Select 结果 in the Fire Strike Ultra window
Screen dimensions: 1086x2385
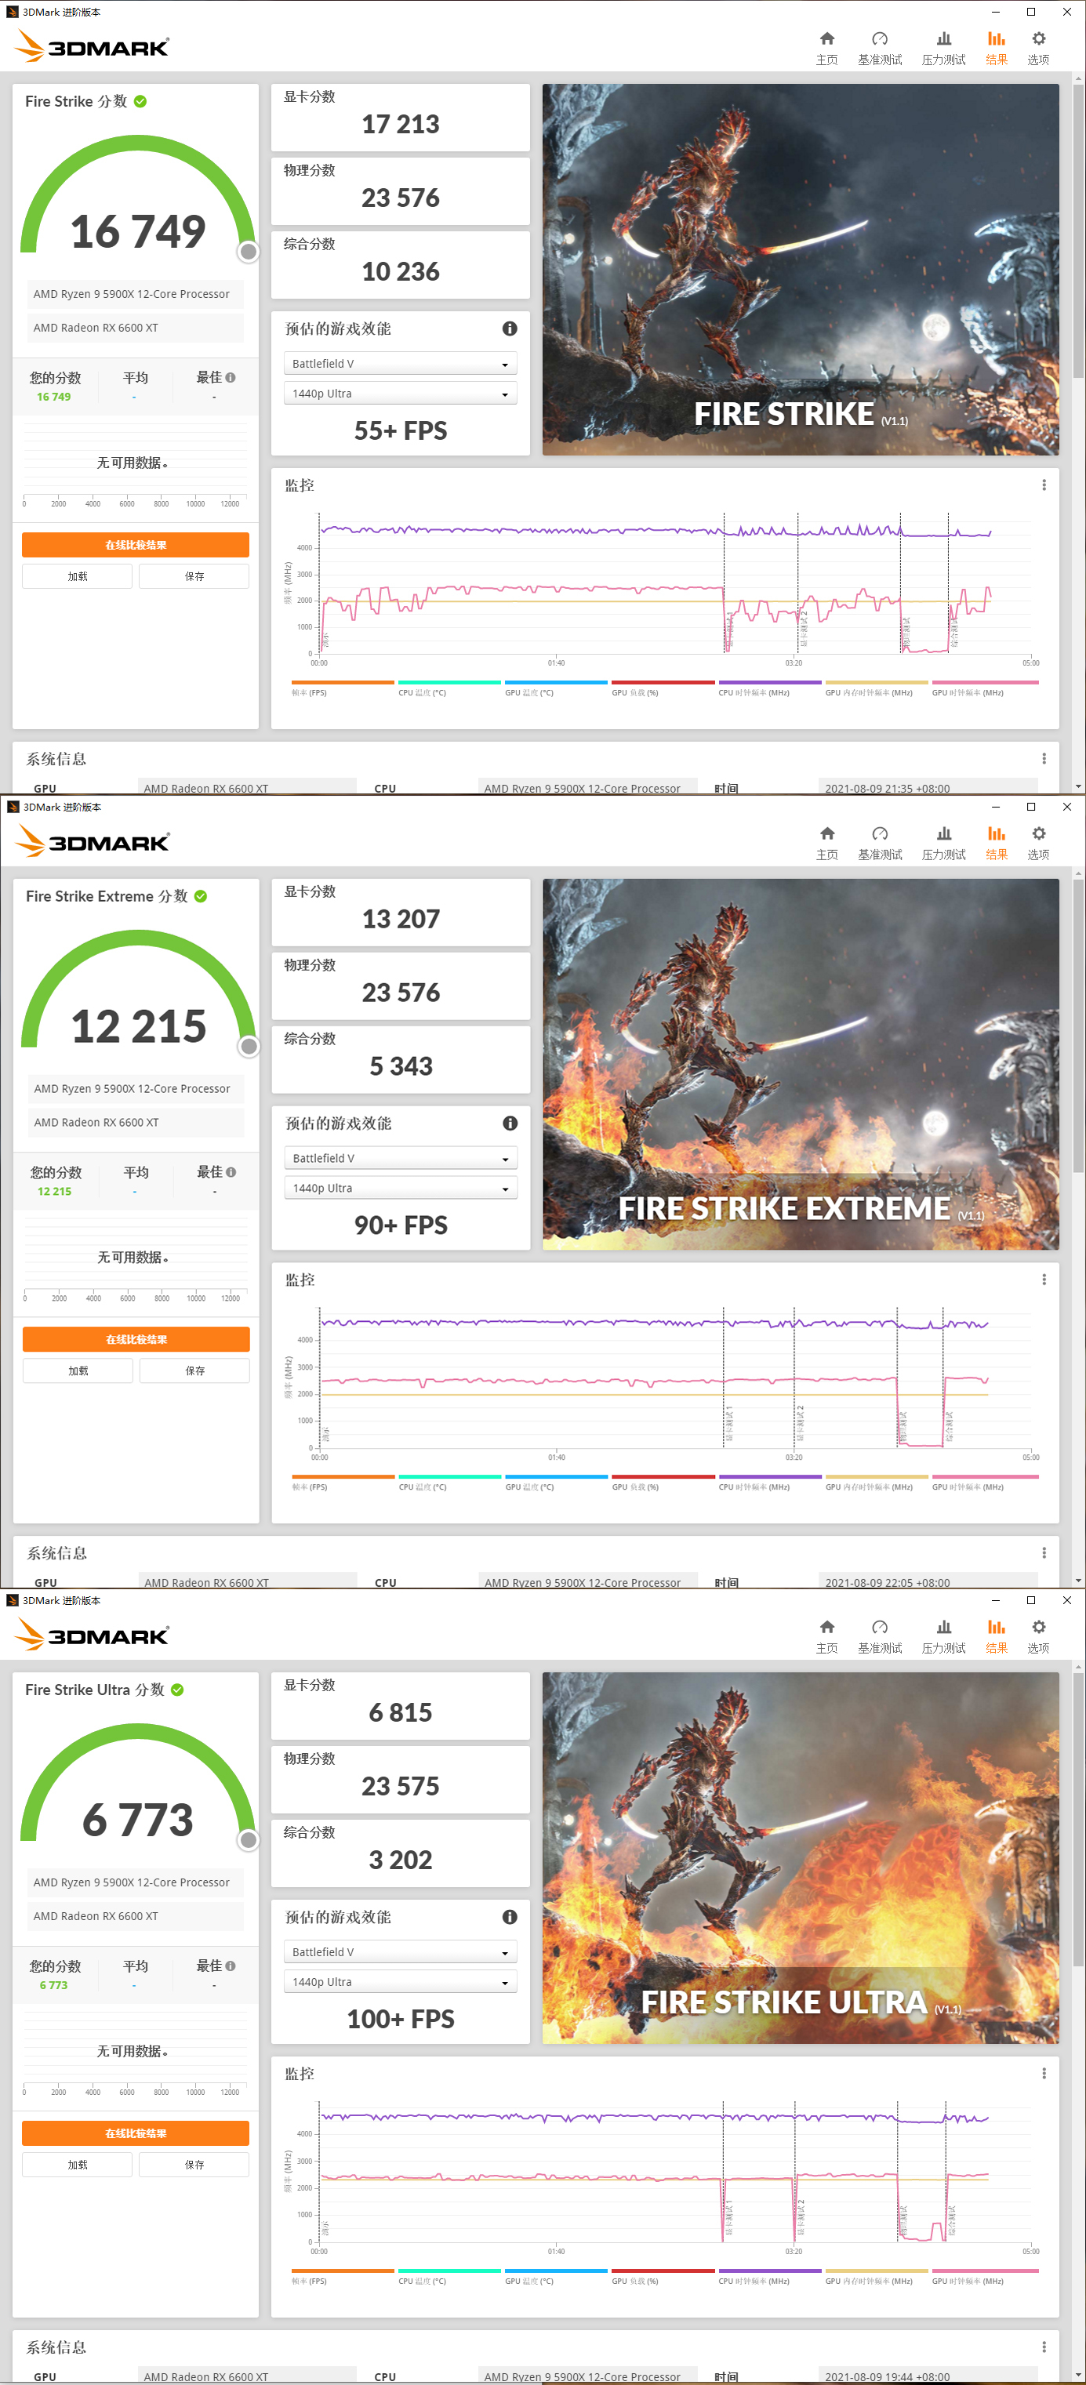click(x=996, y=1637)
